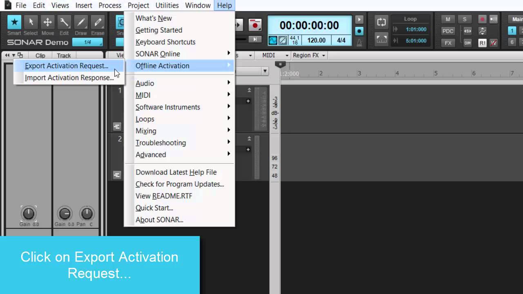Click Import Activation Response menu item
The height and width of the screenshot is (294, 523).
(69, 78)
